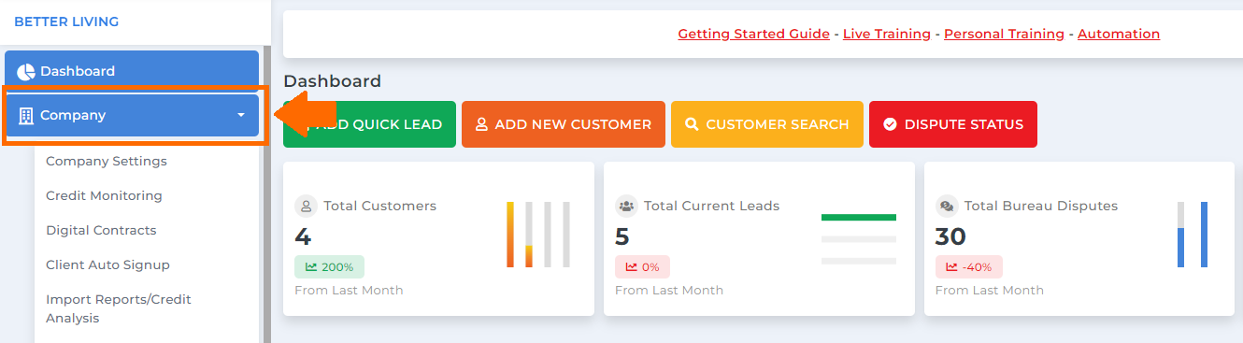Open Credit Monitoring submenu item
The image size is (1243, 343).
pyautogui.click(x=104, y=195)
